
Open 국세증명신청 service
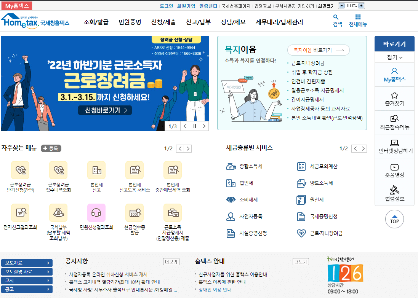(x=317, y=217)
